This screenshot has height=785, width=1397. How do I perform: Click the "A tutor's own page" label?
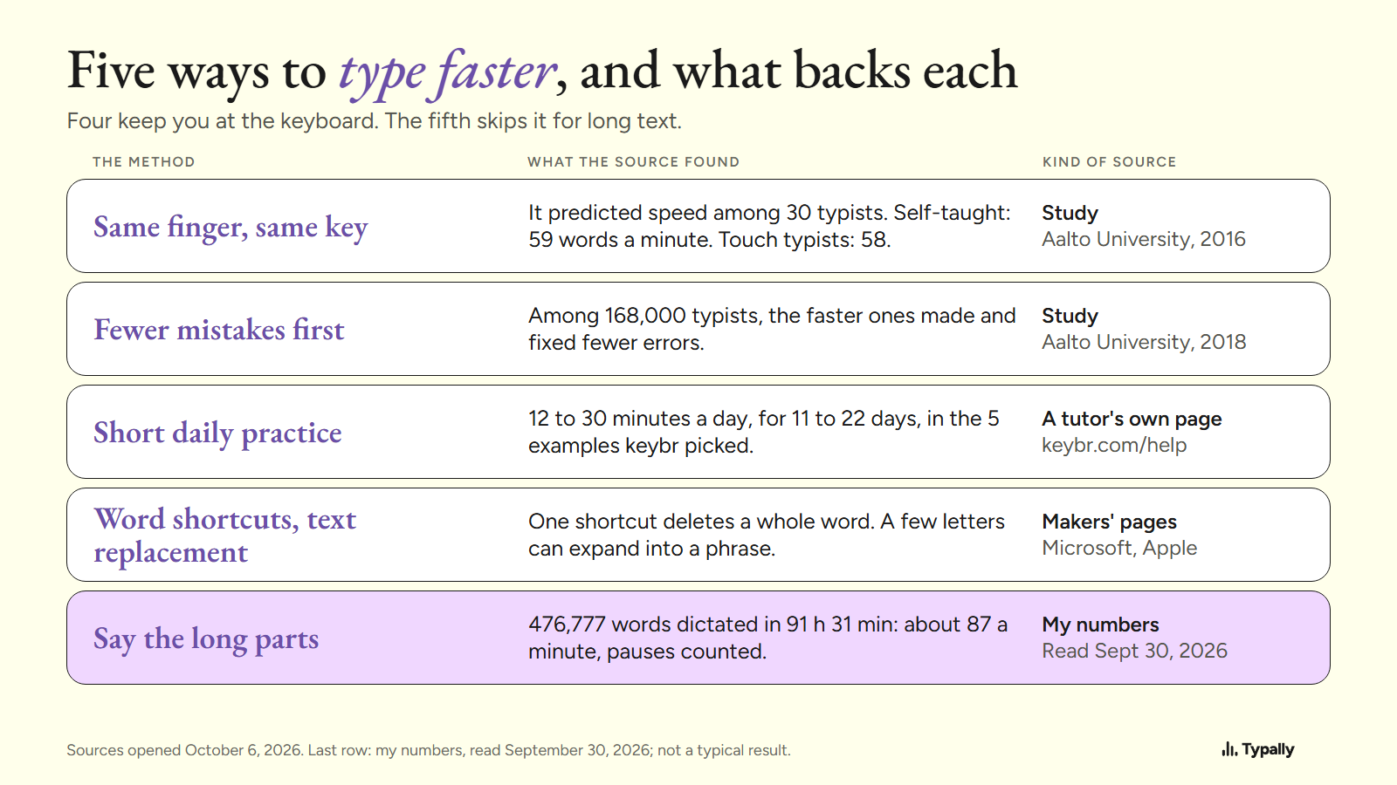click(1132, 419)
